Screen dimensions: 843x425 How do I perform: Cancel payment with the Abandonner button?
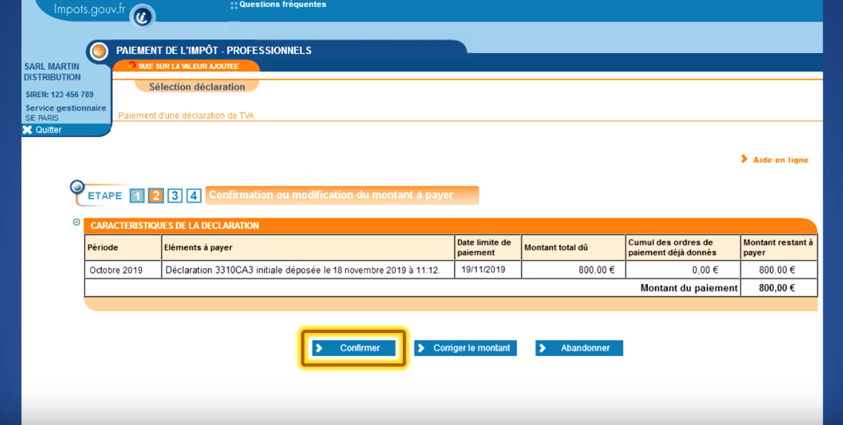[x=579, y=348]
